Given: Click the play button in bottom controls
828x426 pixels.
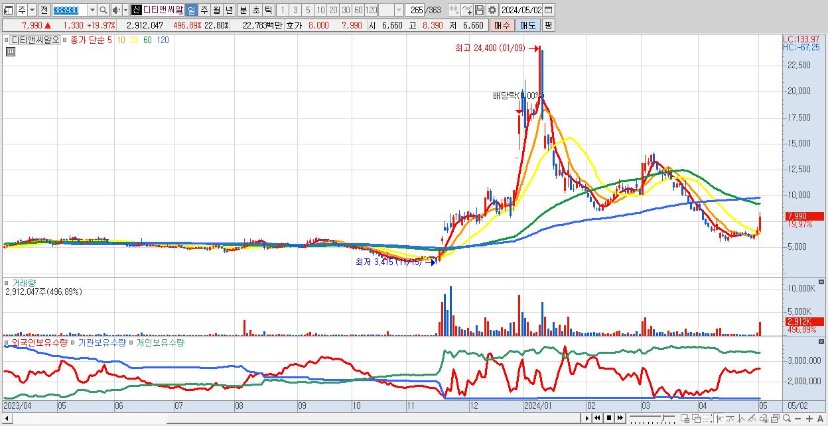Looking at the screenshot, I should 586,418.
